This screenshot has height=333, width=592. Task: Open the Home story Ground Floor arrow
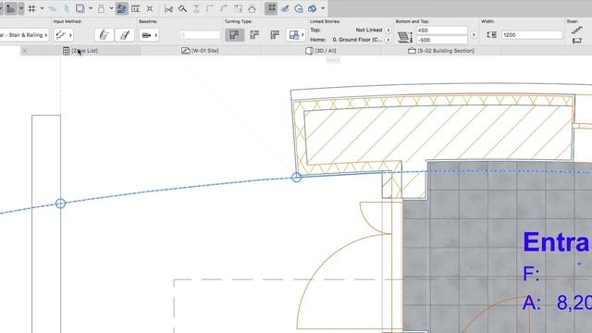pyautogui.click(x=388, y=40)
